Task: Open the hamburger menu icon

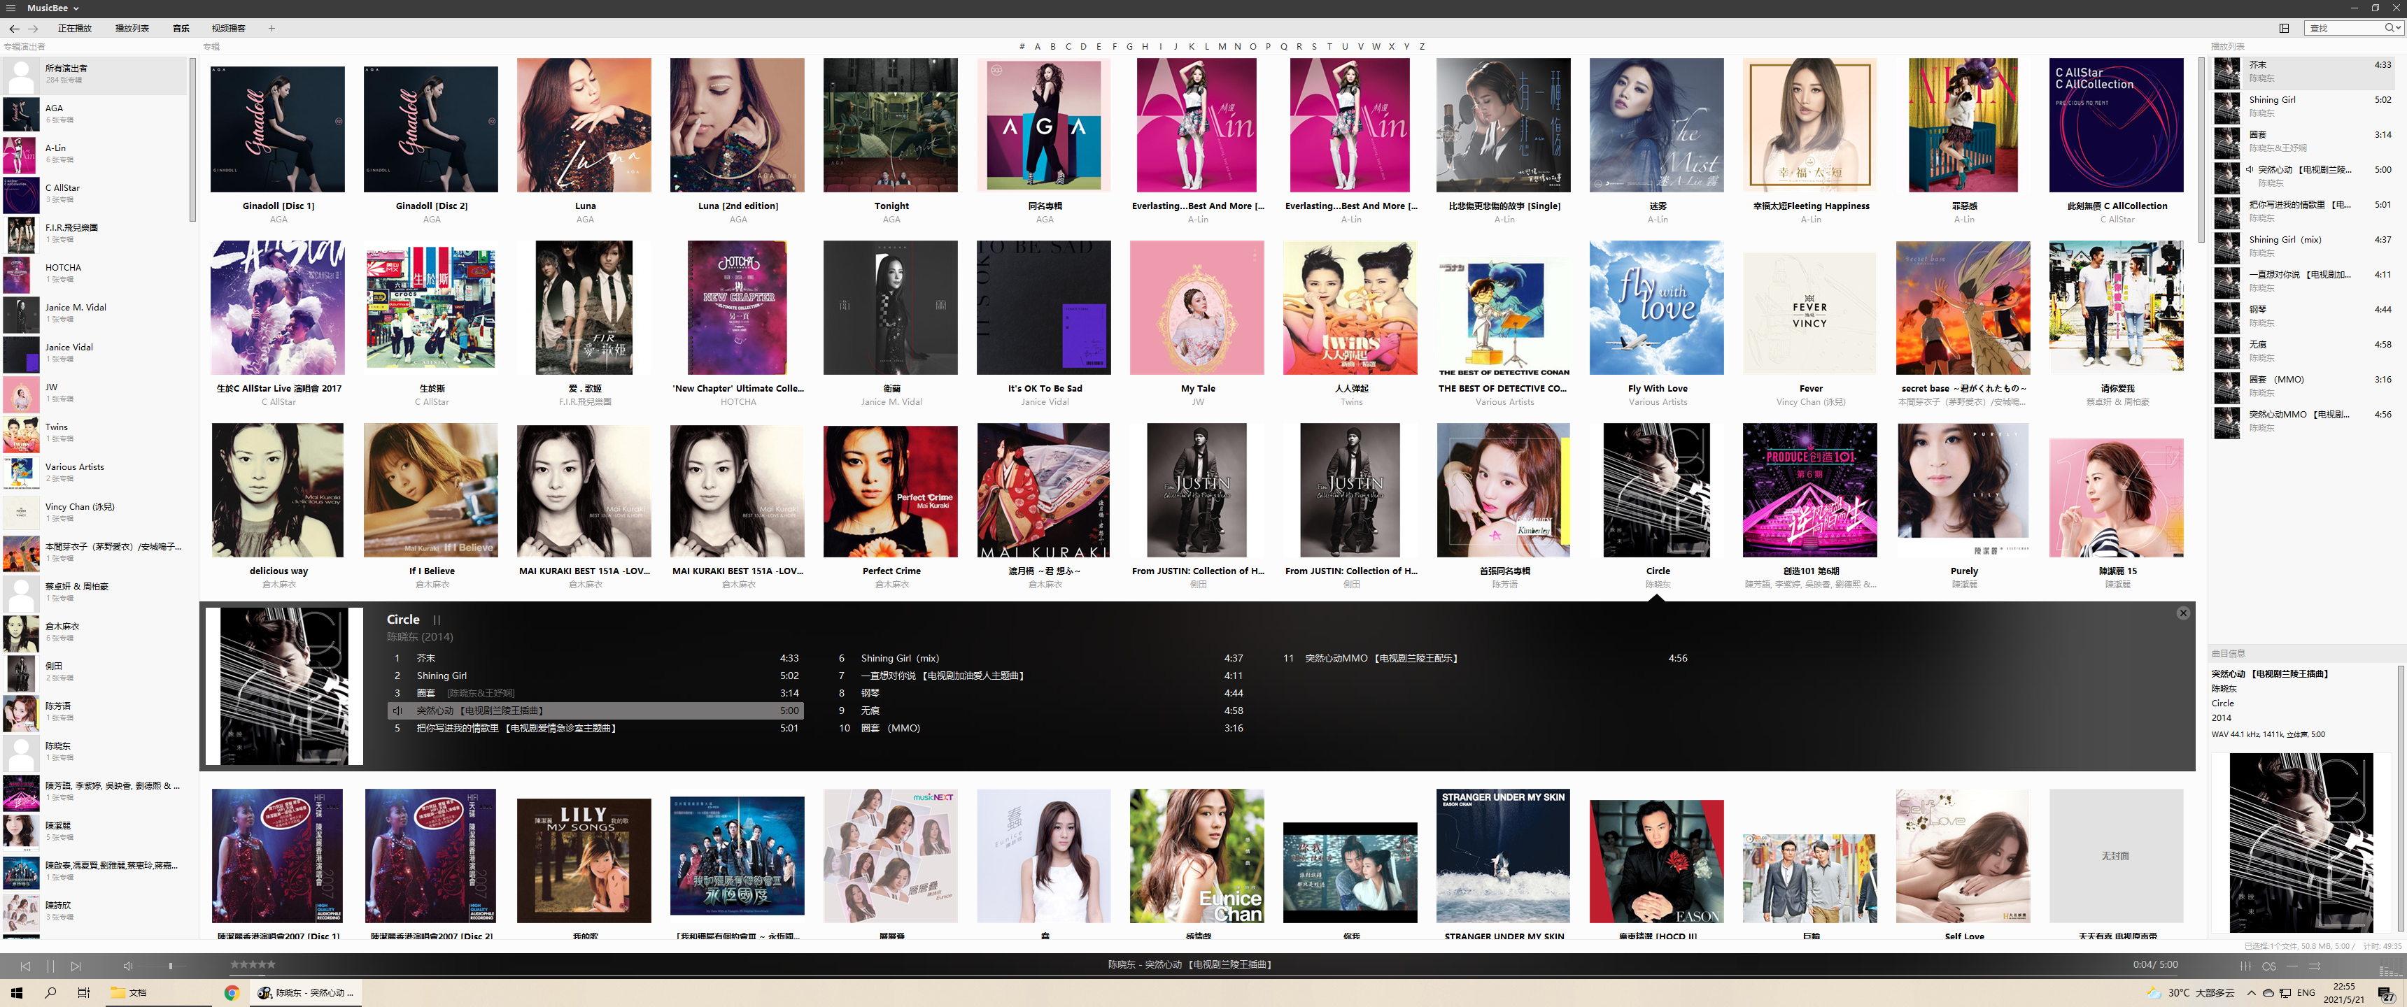Action: pos(11,8)
